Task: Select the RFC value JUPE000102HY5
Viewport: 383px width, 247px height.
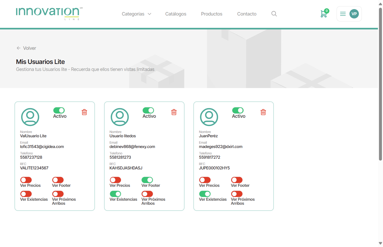Action: (x=214, y=168)
